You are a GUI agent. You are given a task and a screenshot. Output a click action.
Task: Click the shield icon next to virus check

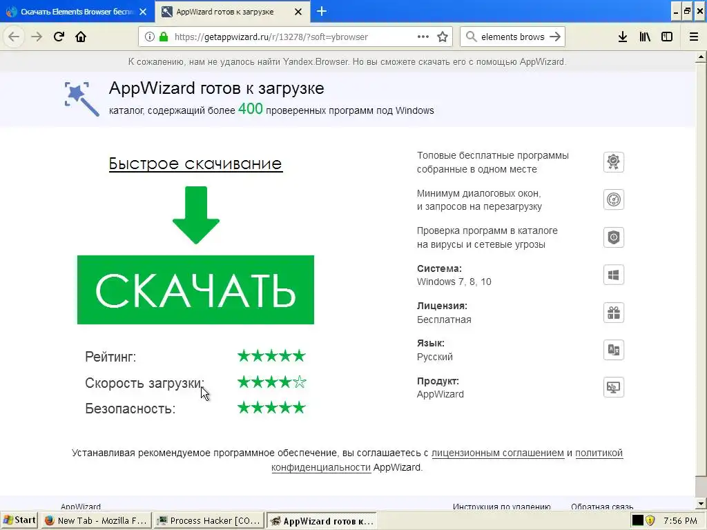click(x=613, y=237)
